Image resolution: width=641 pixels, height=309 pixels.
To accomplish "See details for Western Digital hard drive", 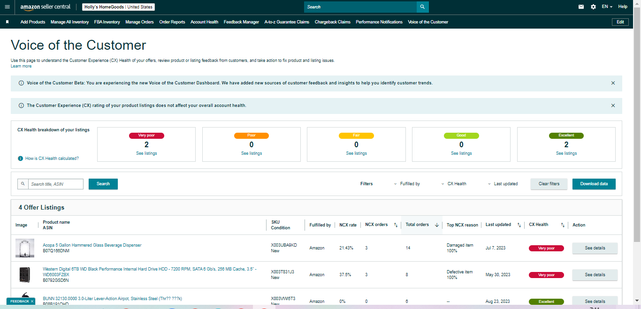I will (x=595, y=275).
